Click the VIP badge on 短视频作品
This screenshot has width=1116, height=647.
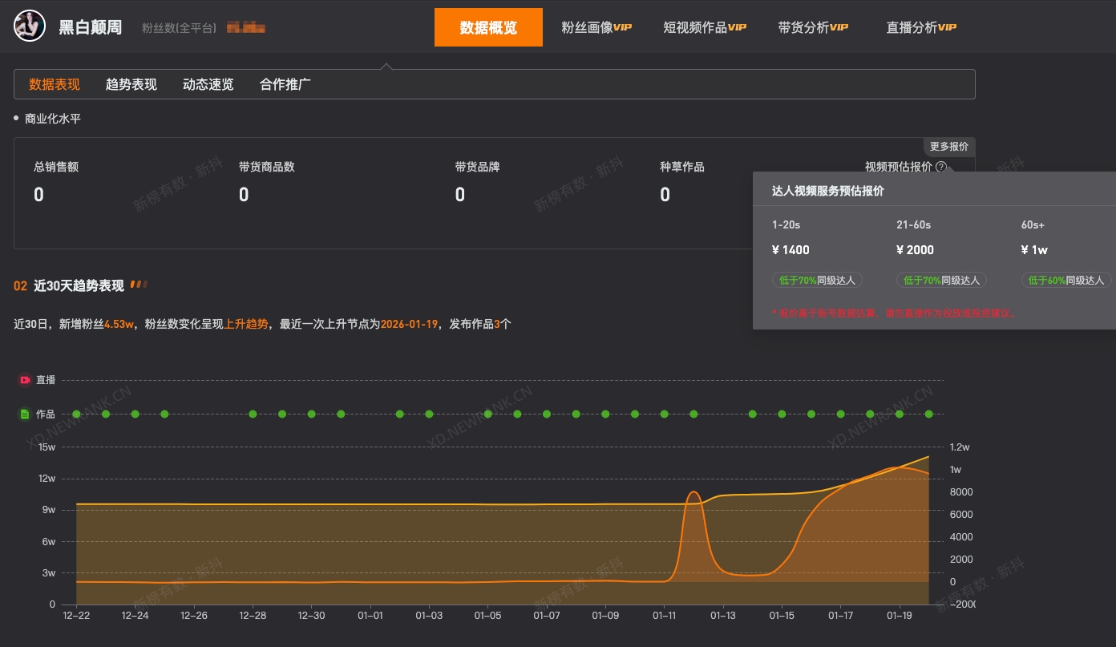[x=737, y=27]
